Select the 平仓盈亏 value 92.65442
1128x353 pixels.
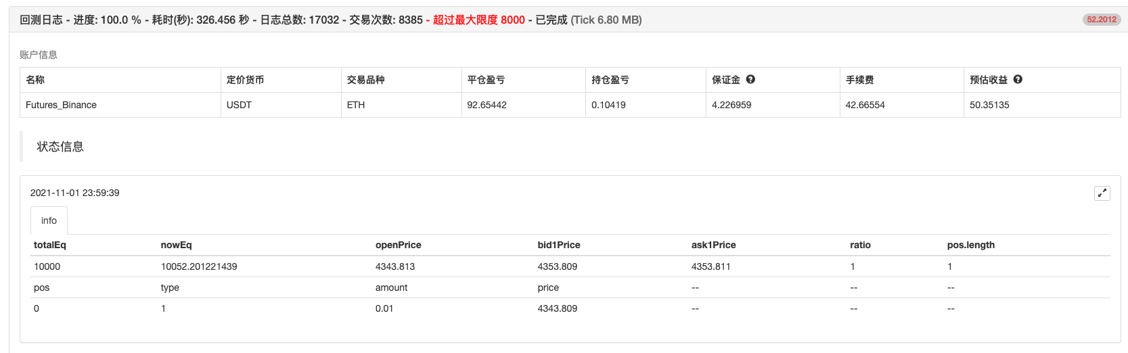[x=487, y=105]
